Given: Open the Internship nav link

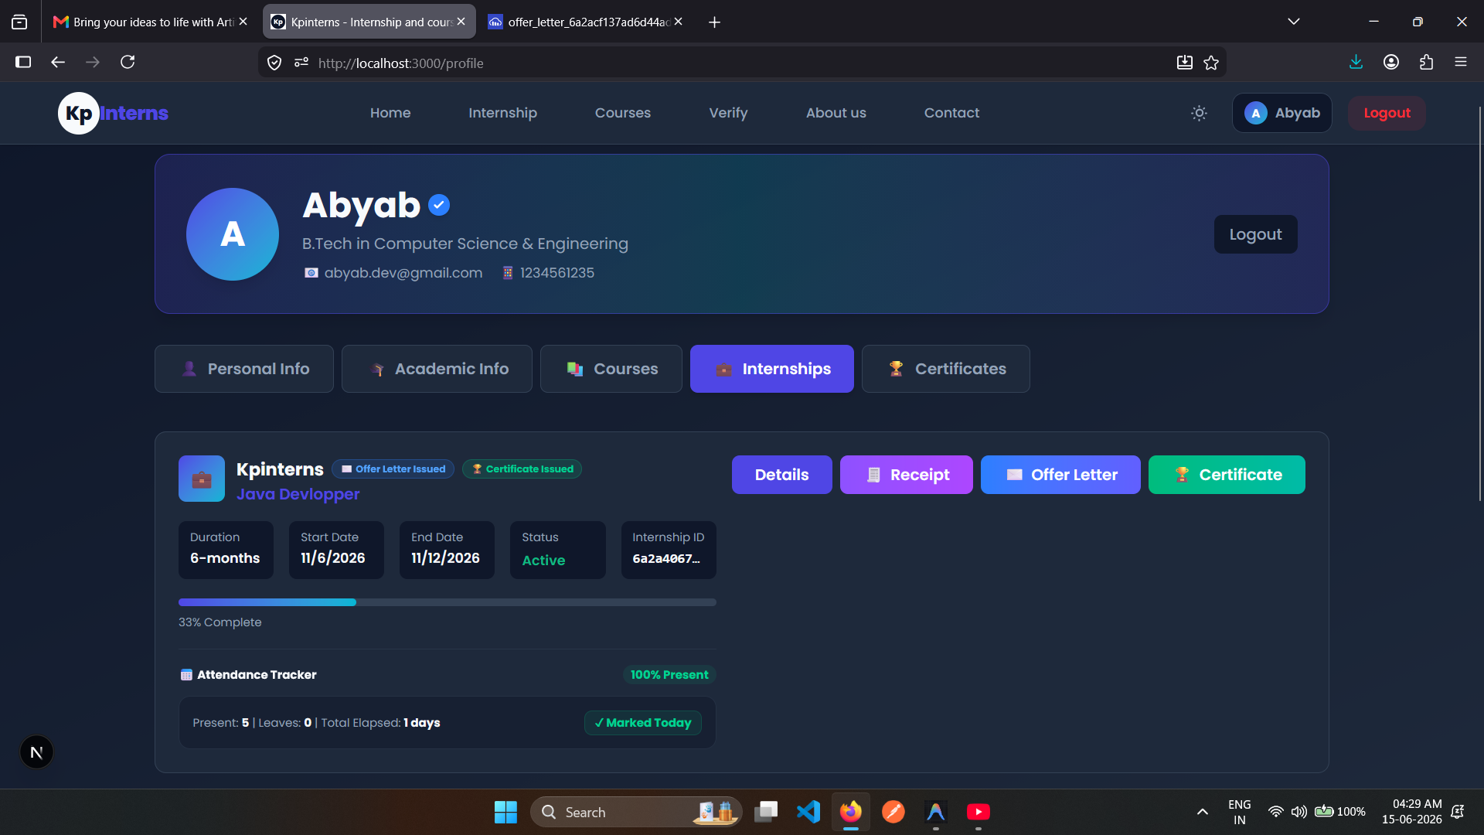Looking at the screenshot, I should [502, 113].
